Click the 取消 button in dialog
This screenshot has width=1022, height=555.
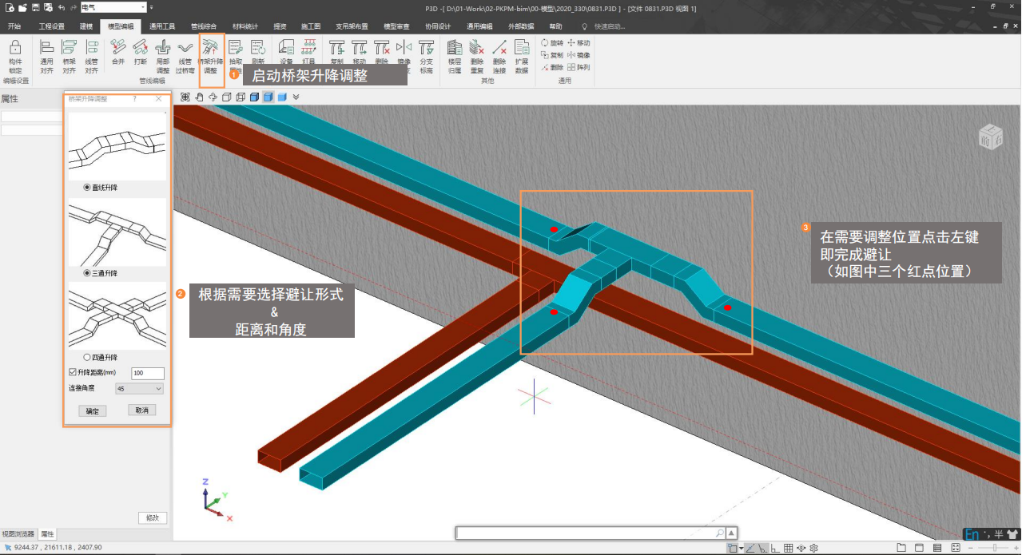141,410
